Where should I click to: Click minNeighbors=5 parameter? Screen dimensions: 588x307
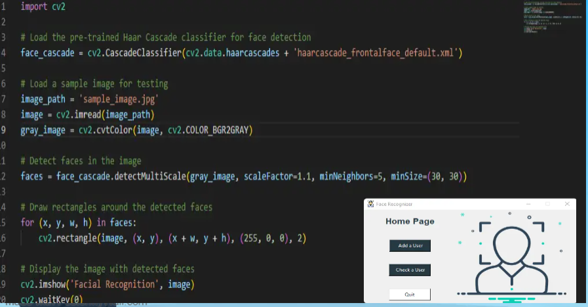coord(351,176)
